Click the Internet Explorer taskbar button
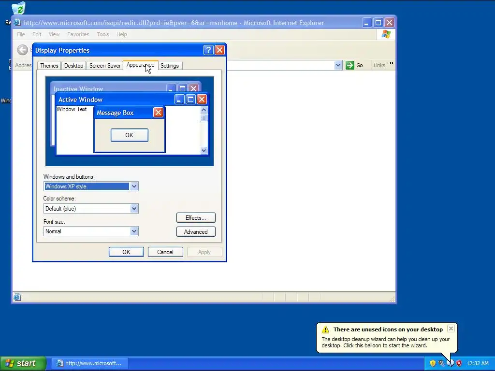This screenshot has width=495, height=371. 90,363
